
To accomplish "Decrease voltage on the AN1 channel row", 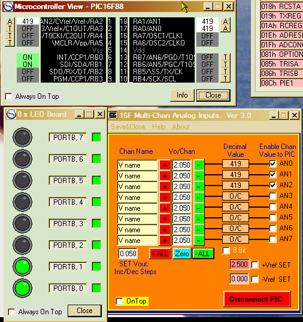I will (x=199, y=176).
